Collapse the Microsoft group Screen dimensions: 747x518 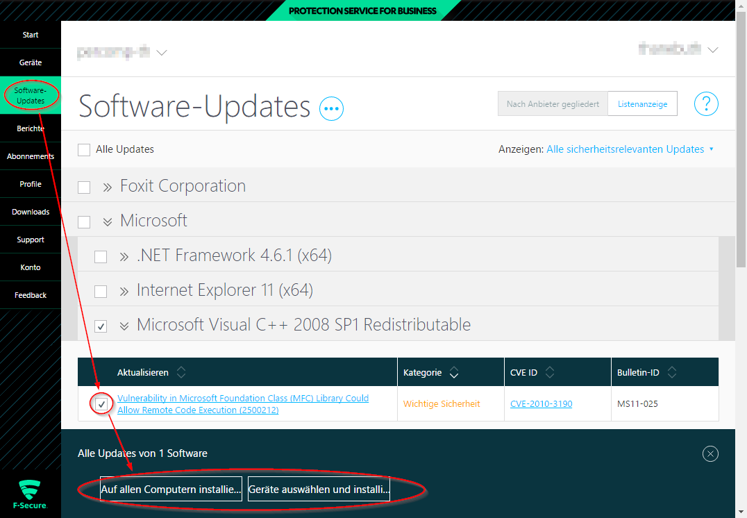(108, 222)
